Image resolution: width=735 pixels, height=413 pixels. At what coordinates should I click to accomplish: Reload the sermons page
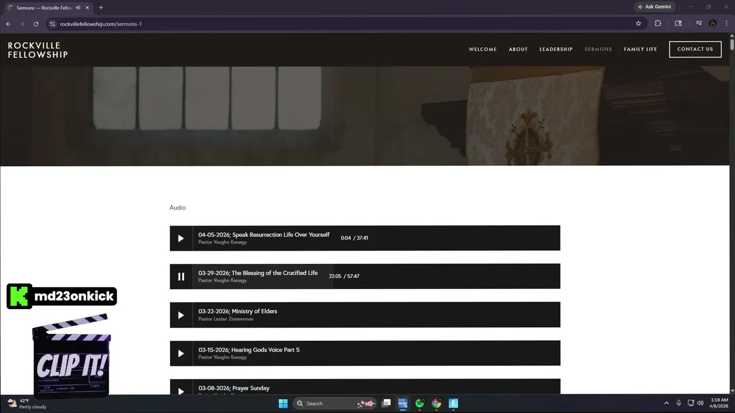click(x=36, y=24)
